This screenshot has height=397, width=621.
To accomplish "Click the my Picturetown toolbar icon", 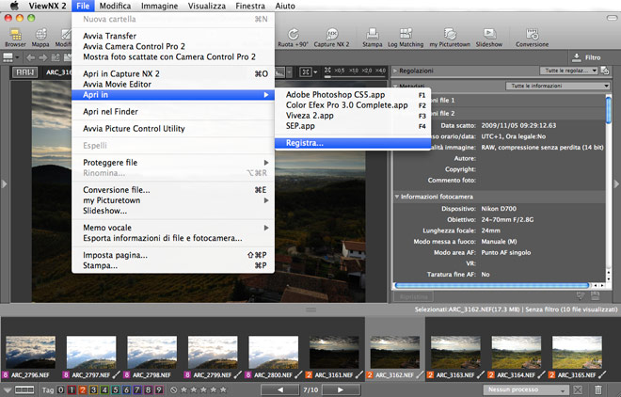I will pyautogui.click(x=450, y=35).
